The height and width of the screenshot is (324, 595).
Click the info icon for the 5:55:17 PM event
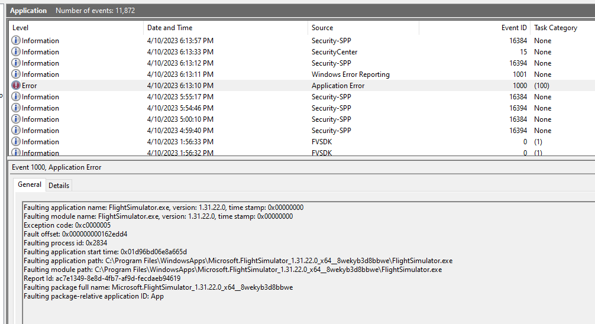tap(16, 97)
